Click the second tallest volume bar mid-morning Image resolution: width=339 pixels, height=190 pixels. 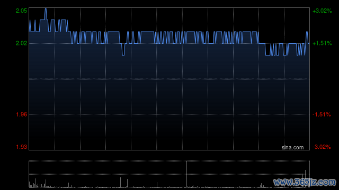[x=120, y=182]
